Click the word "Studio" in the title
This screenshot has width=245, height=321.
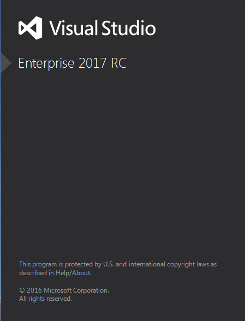(129, 28)
